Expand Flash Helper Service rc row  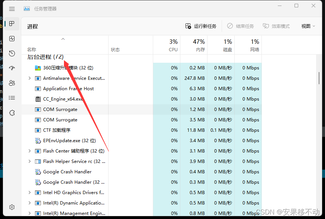pos(29,161)
